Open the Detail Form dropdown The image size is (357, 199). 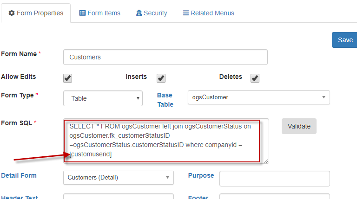(118, 177)
